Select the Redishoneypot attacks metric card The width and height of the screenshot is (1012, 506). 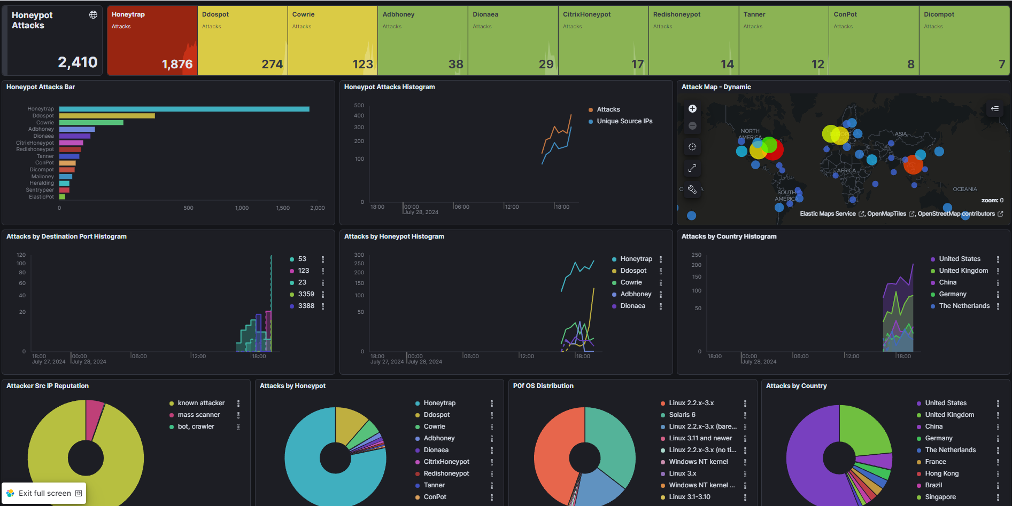point(694,41)
